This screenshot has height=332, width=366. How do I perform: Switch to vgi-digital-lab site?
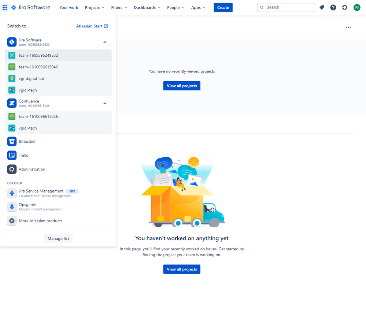(x=58, y=79)
